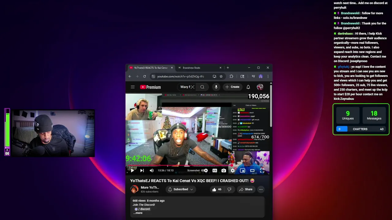Viewport: 392px width, 220px height.
Task: Toggle closed captions on the video
Action: [x=215, y=170]
